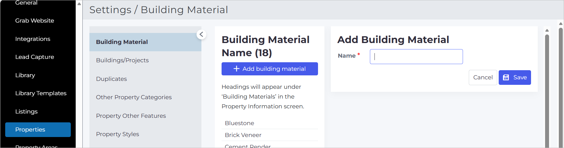Open Grab Website in the sidebar
Image resolution: width=564 pixels, height=148 pixels.
tap(34, 20)
